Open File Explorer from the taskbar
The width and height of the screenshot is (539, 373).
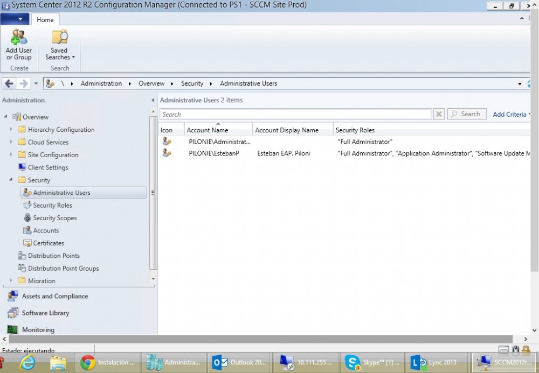click(58, 363)
